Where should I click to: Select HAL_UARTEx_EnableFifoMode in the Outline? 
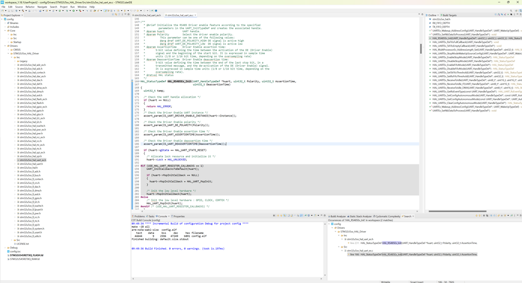466,65
